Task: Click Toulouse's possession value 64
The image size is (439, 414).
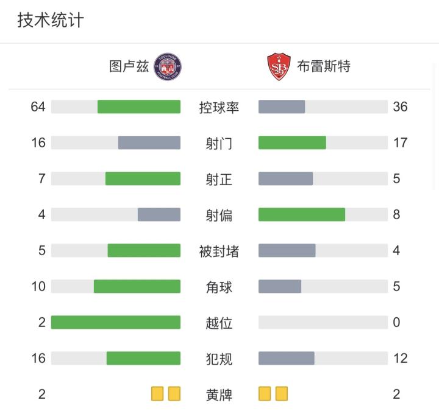Action: tap(38, 107)
